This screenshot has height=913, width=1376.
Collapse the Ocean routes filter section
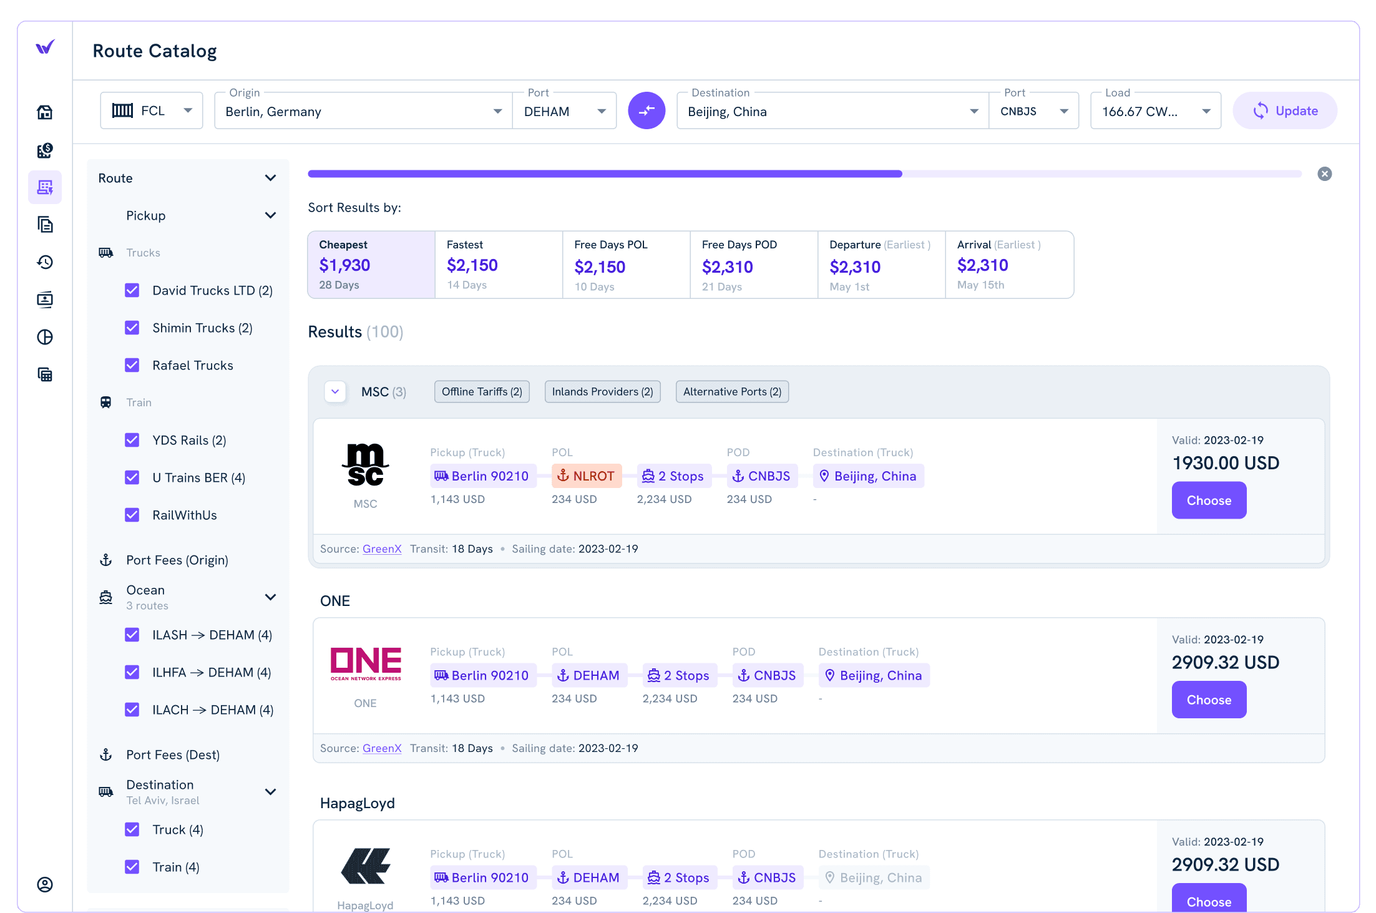pyautogui.click(x=270, y=597)
